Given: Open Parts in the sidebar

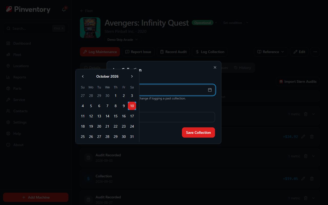Looking at the screenshot, I should (36, 88).
